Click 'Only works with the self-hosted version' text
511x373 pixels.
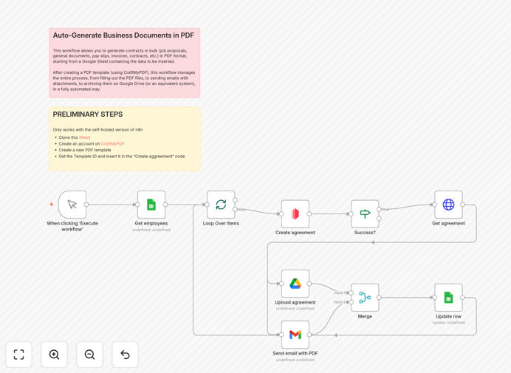(x=97, y=129)
